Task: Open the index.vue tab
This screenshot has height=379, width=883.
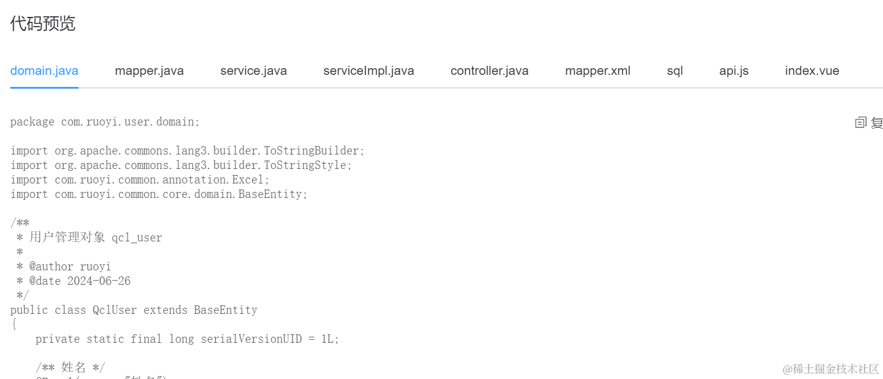Action: (x=812, y=71)
